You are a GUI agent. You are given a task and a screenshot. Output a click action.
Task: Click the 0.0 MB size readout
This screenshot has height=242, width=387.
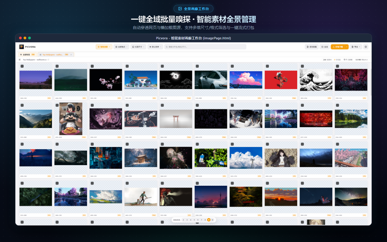pyautogui.click(x=358, y=60)
